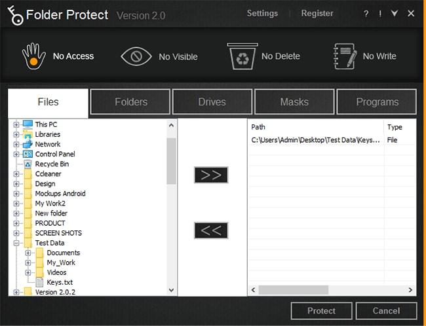Pick the No Delete recycle bin icon
Image resolution: width=426 pixels, height=326 pixels.
242,56
